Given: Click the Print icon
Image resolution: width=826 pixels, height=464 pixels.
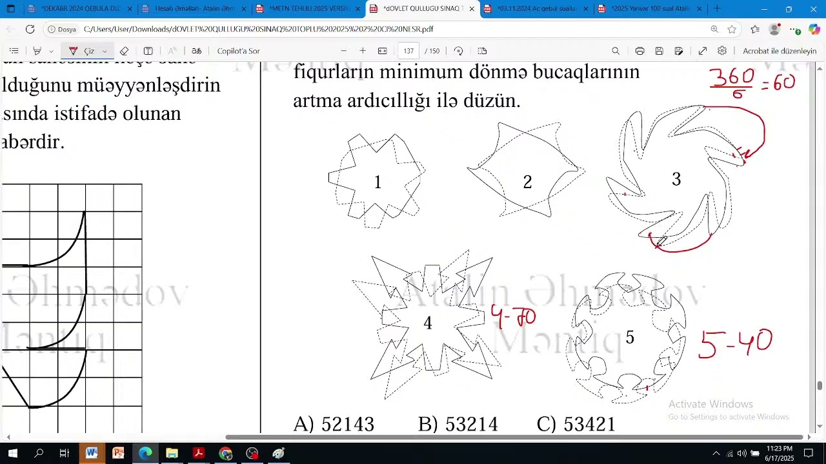Looking at the screenshot, I should click(x=640, y=51).
